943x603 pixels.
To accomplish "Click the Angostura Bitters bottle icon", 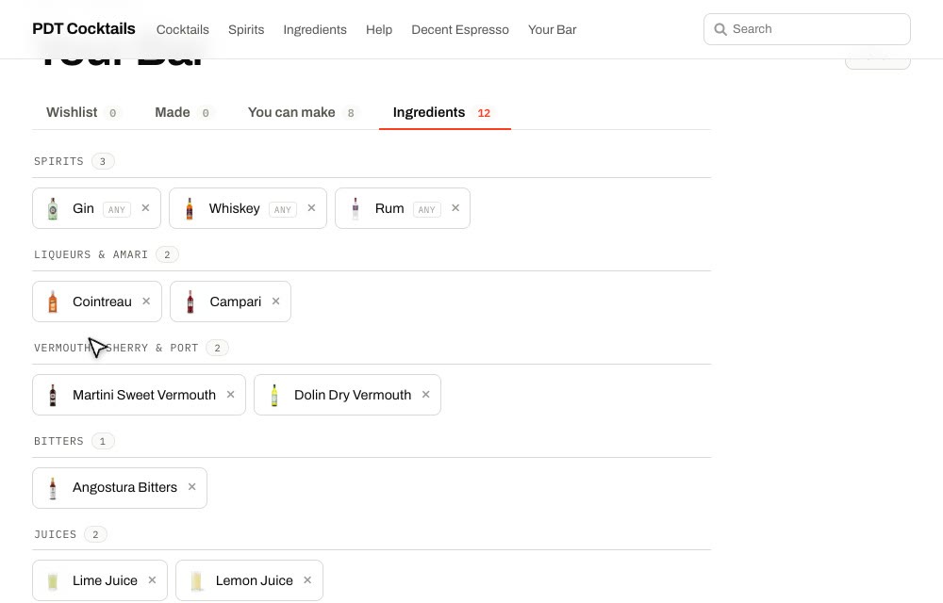I will pyautogui.click(x=53, y=488).
